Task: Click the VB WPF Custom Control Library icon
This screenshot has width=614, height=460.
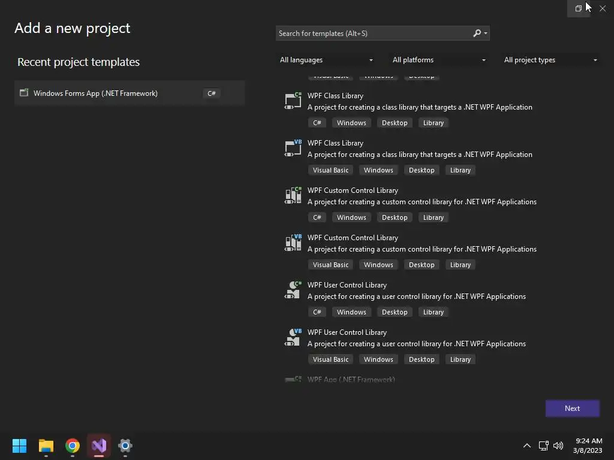Action: point(293,243)
